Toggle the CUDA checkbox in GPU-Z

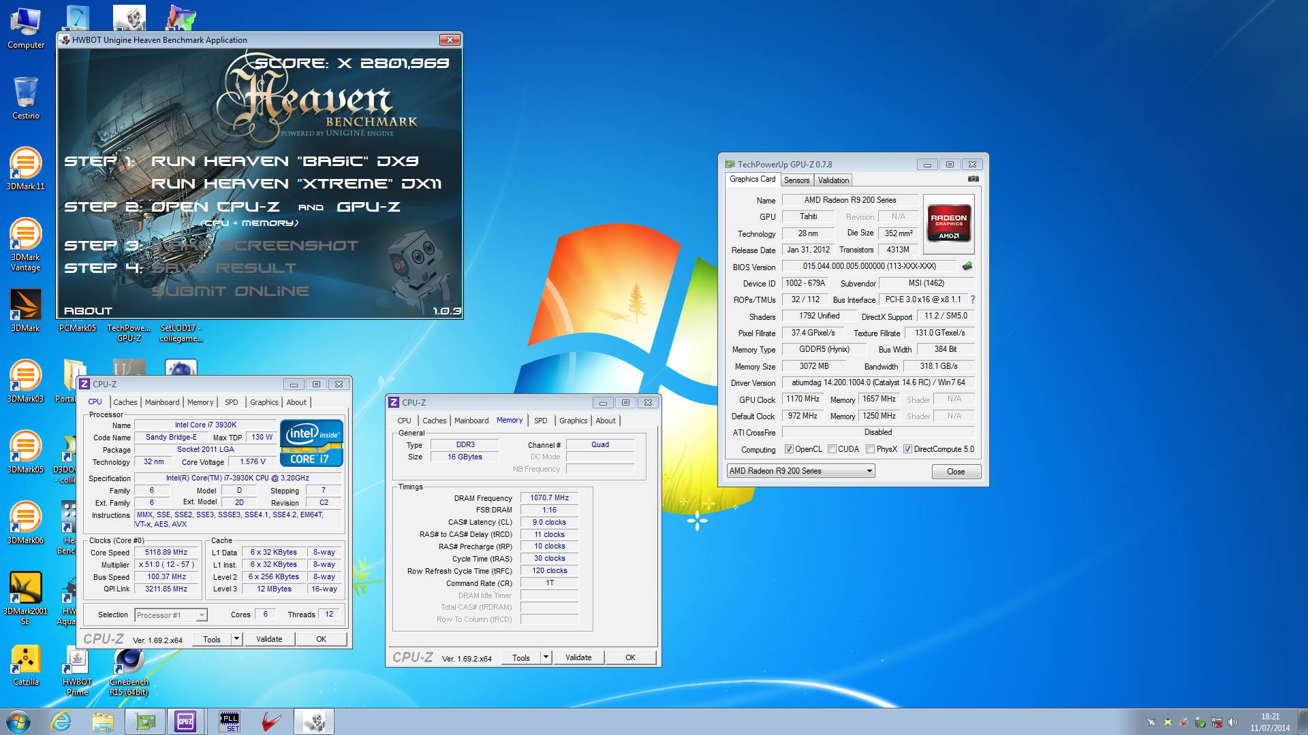click(832, 449)
